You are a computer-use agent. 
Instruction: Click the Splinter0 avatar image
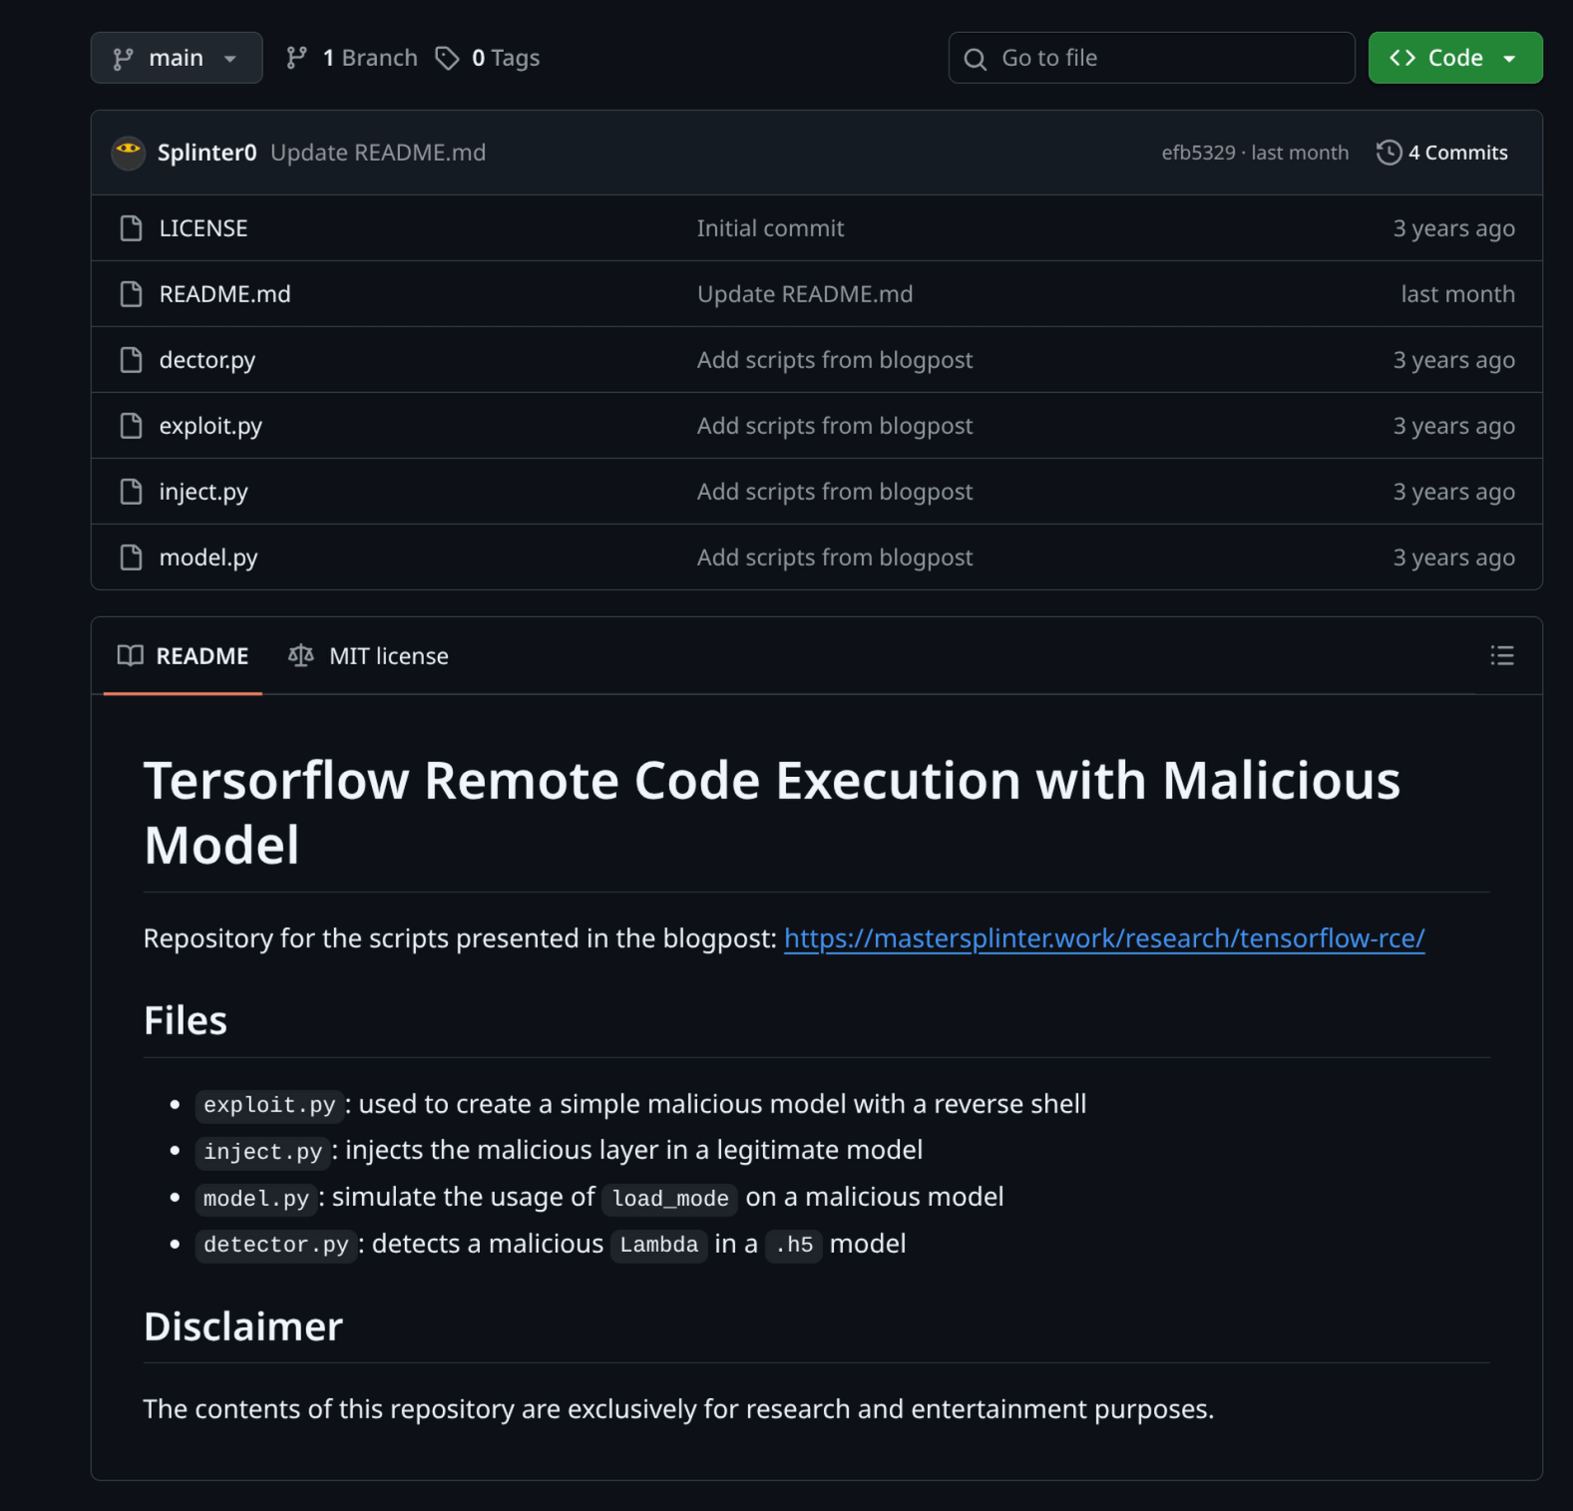[x=129, y=153]
